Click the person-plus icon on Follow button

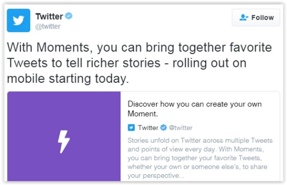pyautogui.click(x=244, y=17)
